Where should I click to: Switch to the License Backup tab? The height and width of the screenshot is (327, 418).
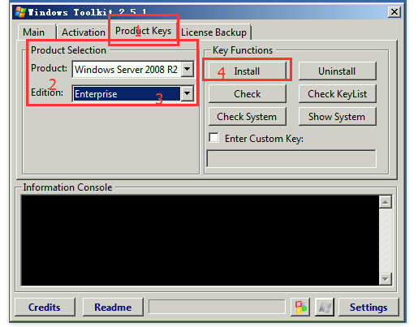[x=213, y=32]
